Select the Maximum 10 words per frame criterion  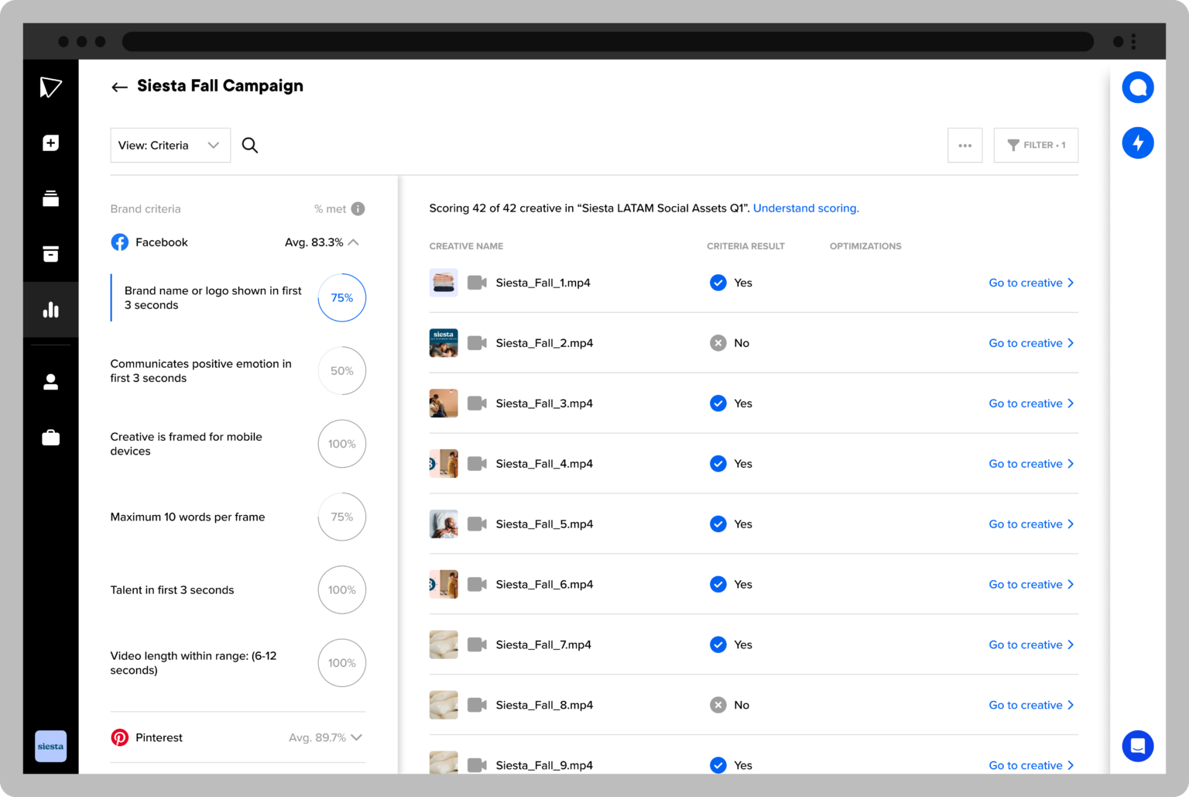pos(187,517)
